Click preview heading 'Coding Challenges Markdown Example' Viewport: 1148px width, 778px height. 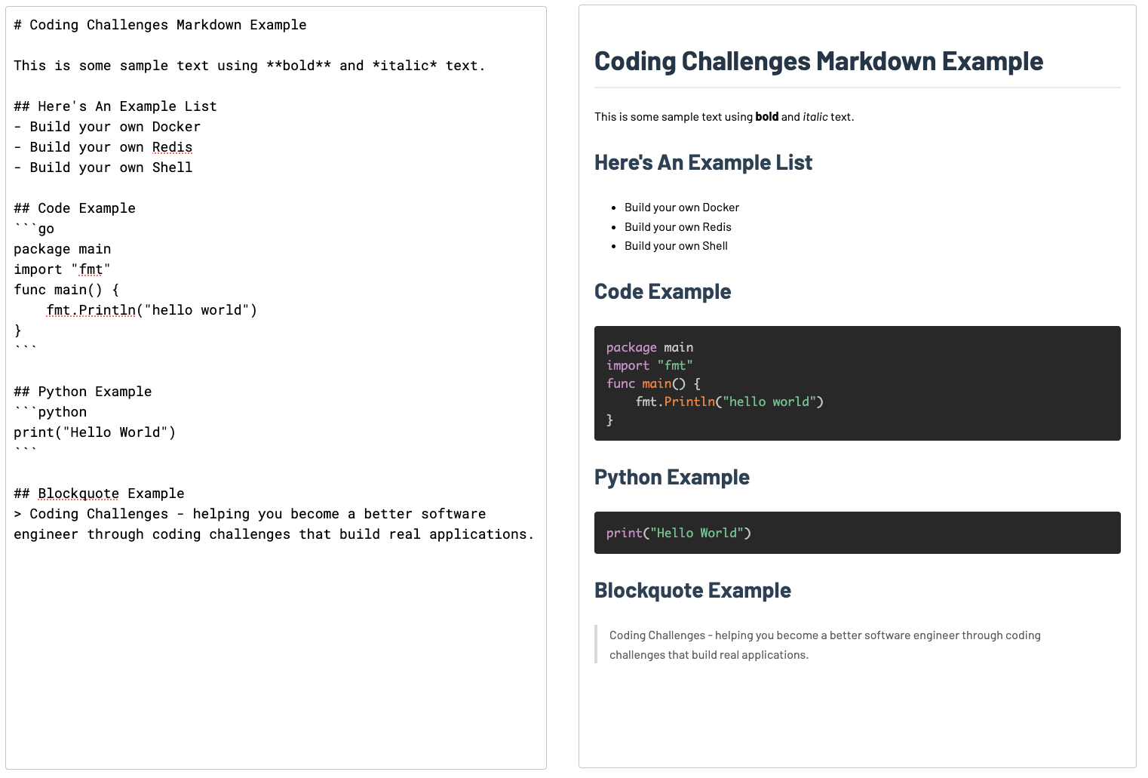coord(818,61)
